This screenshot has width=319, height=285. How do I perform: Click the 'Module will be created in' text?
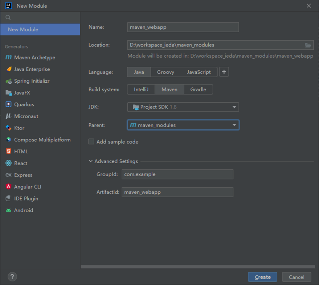220,56
